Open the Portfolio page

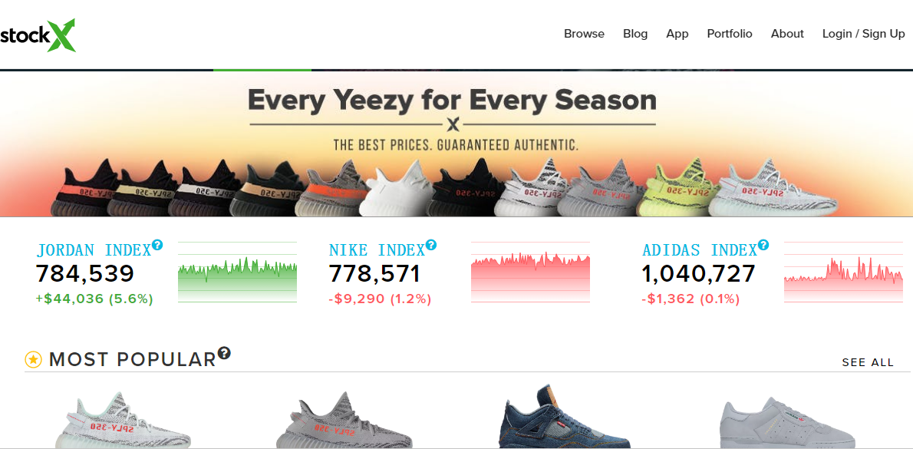point(730,34)
